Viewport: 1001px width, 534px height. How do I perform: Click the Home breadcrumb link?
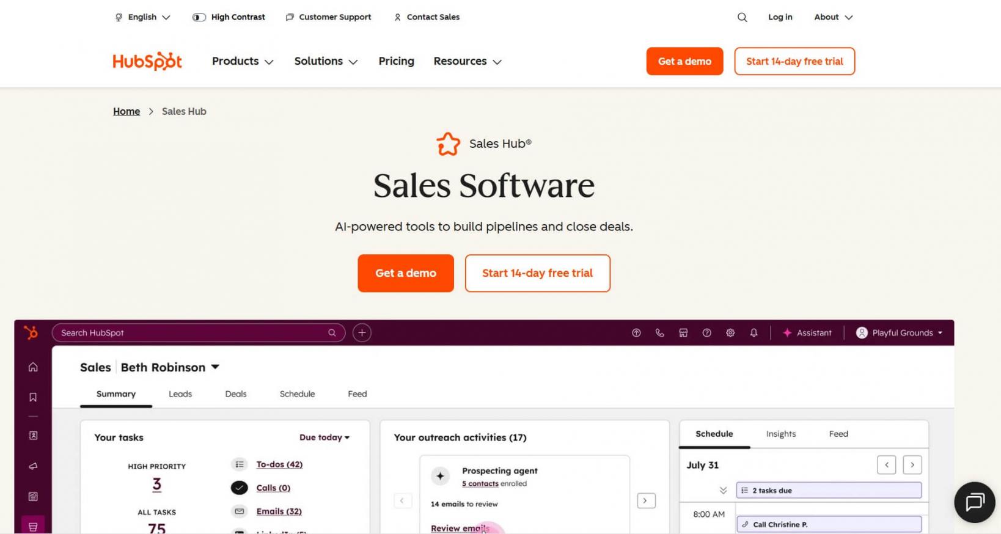(127, 111)
